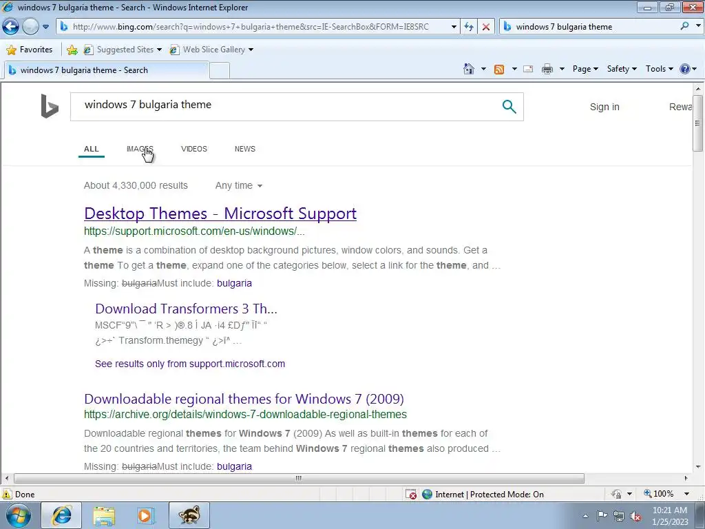Click the Action Center flag icon
This screenshot has width=705, height=529.
tap(602, 516)
